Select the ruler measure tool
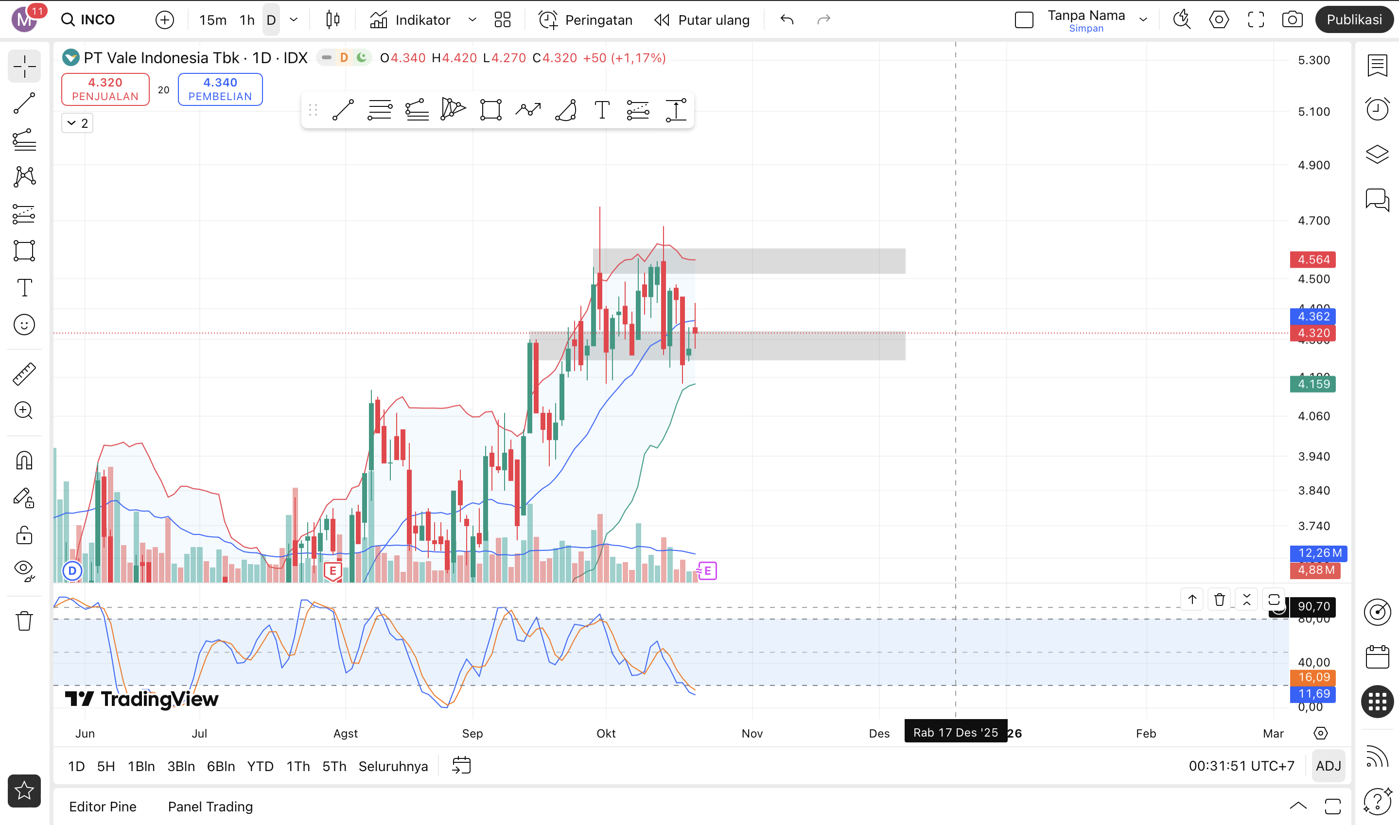The width and height of the screenshot is (1399, 825). coord(24,374)
